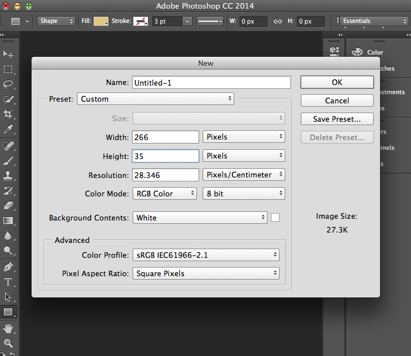Viewport: 411px width, 356px height.
Task: Open the stroke width 3 pt dropdown arrow
Action: (187, 21)
